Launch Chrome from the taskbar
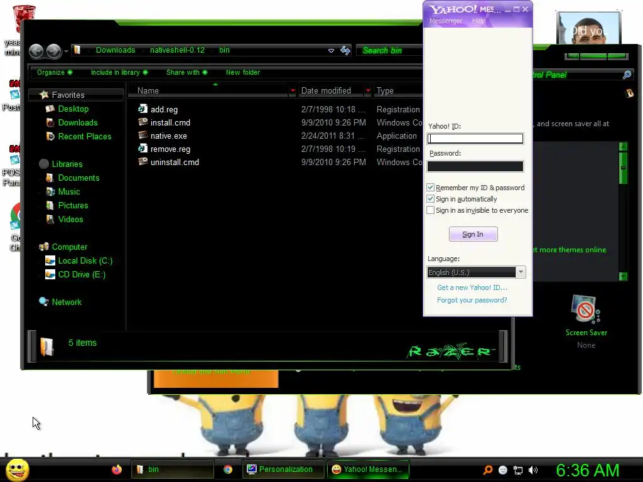Screen dimensions: 643x482 (228, 469)
